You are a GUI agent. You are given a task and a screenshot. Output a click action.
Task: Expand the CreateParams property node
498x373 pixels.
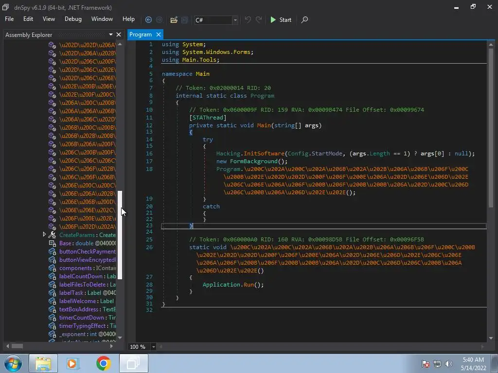pyautogui.click(x=45, y=235)
